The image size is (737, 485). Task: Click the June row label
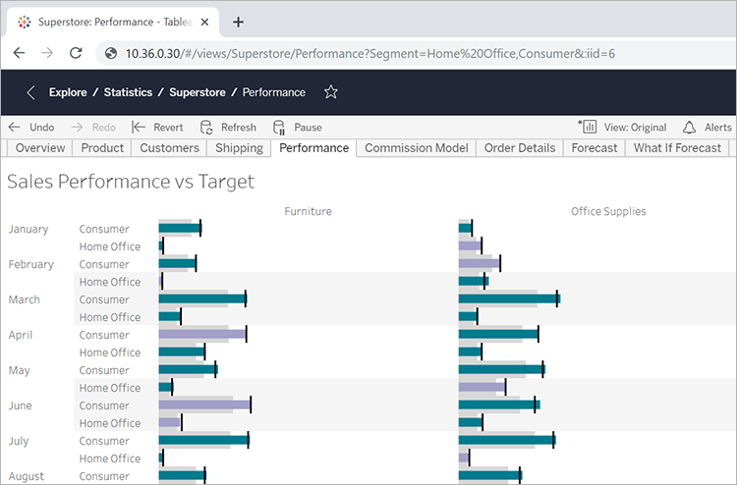20,405
